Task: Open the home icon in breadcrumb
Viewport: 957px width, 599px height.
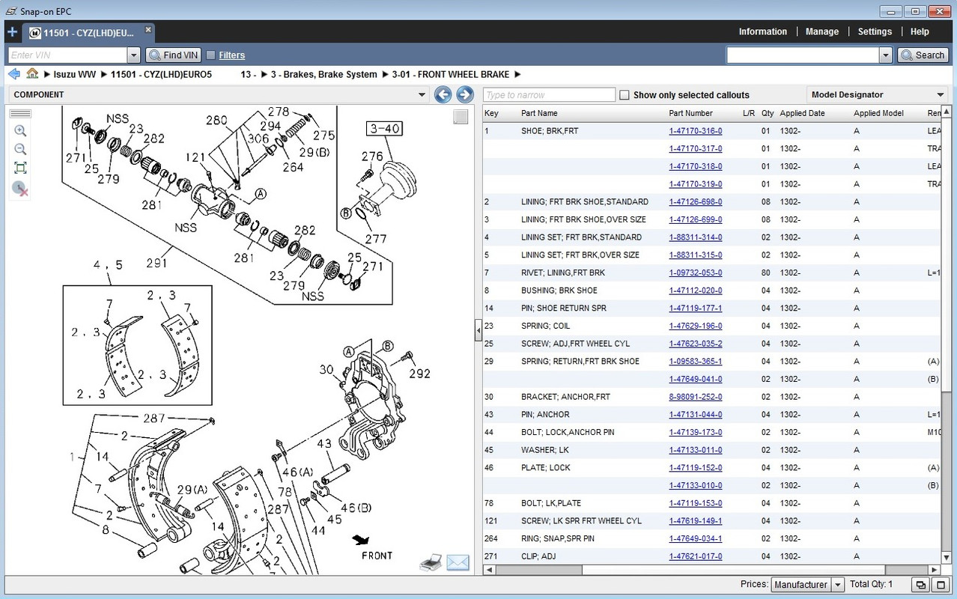Action: tap(32, 74)
